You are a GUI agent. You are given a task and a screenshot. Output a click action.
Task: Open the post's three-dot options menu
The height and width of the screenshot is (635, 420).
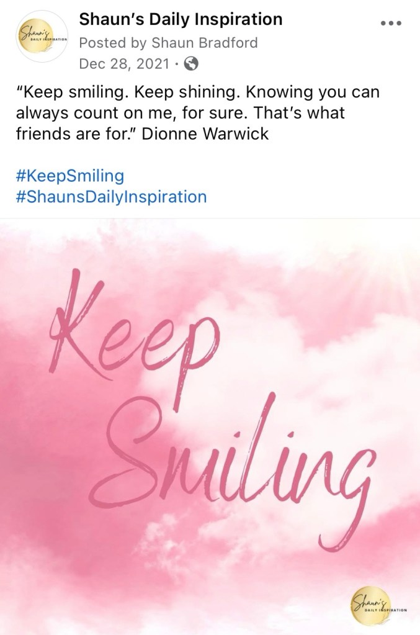click(x=391, y=23)
